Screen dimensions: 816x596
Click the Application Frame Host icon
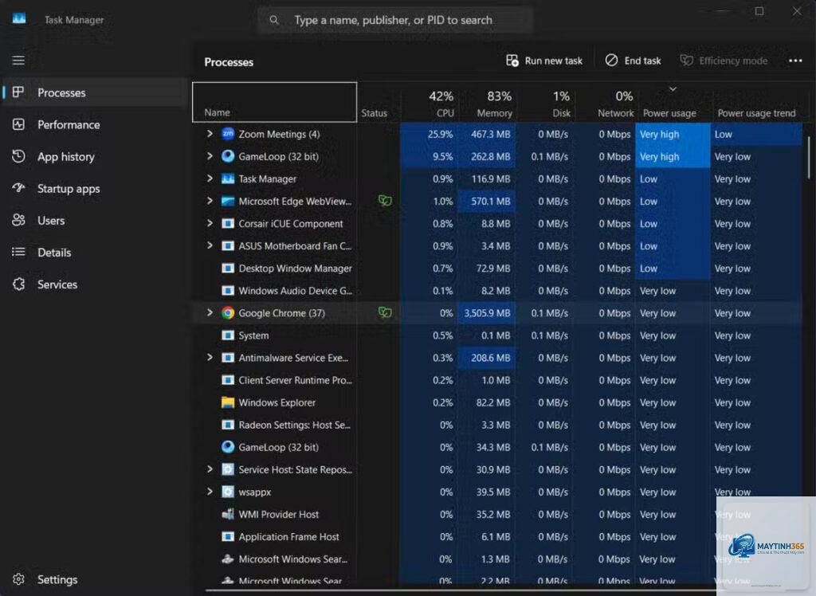[x=227, y=537]
